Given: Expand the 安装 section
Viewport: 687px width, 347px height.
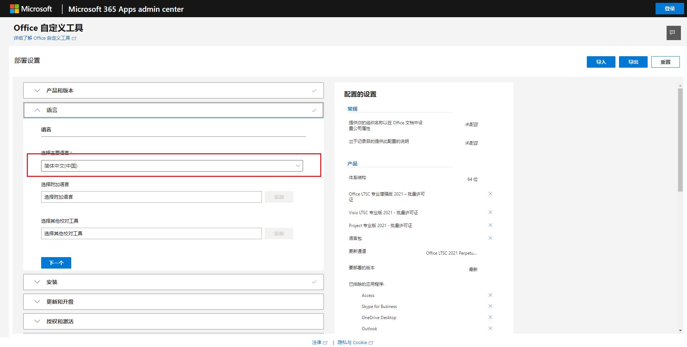Looking at the screenshot, I should (x=174, y=282).
